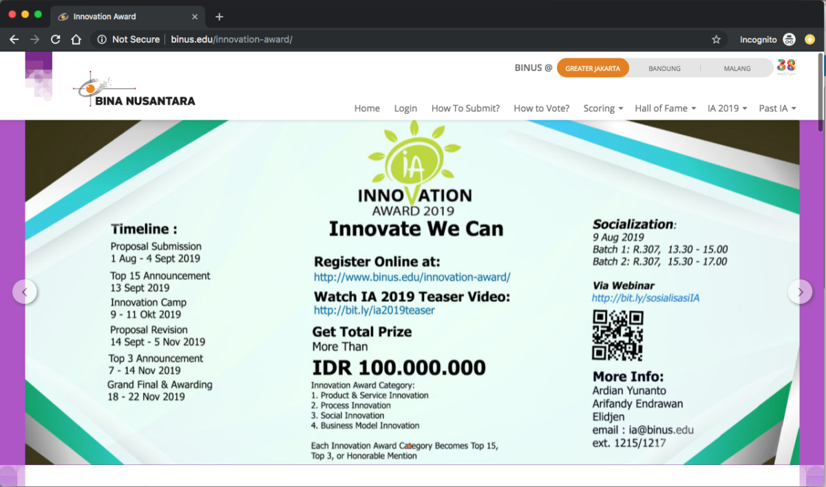Open How to Vote? page

pos(542,108)
